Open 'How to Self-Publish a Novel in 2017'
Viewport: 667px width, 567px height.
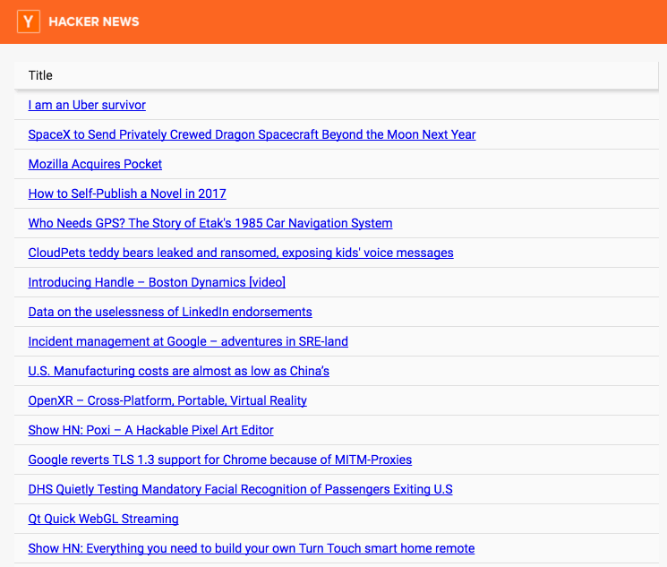pos(127,193)
